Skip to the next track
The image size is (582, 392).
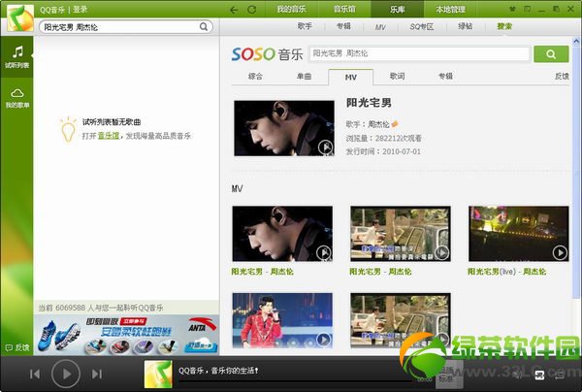[97, 374]
